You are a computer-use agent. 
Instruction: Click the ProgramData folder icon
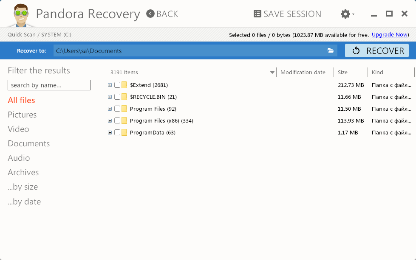tap(124, 133)
